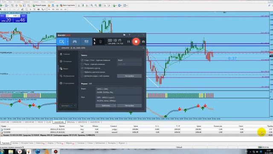The image size is (273, 154).
Task: Toggle chart shift icon
Action: coord(109,6)
